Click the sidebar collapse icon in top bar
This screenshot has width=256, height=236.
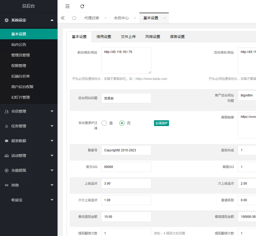[67, 6]
